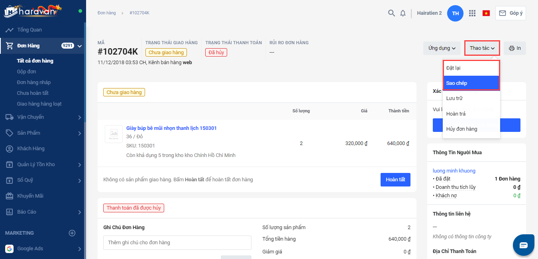Click the In print button
Screen dimensions: 538x259
[514, 48]
